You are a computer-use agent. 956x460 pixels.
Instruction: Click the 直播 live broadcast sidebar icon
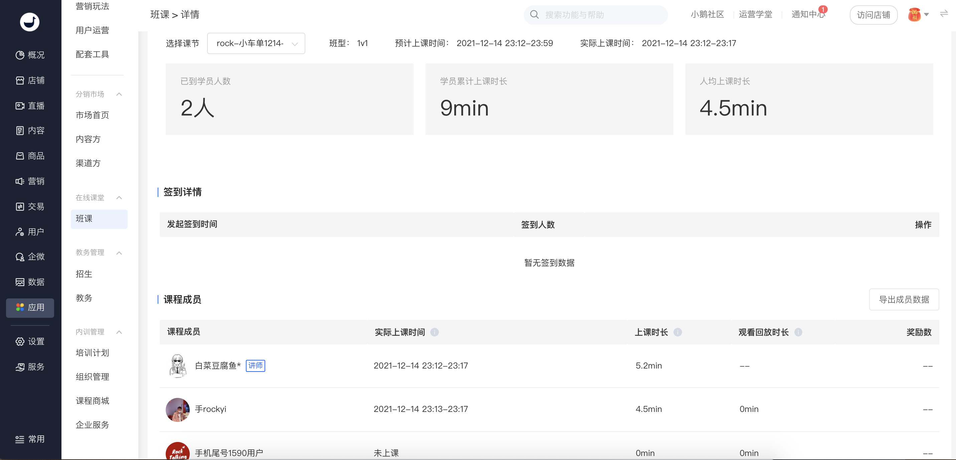pos(20,106)
